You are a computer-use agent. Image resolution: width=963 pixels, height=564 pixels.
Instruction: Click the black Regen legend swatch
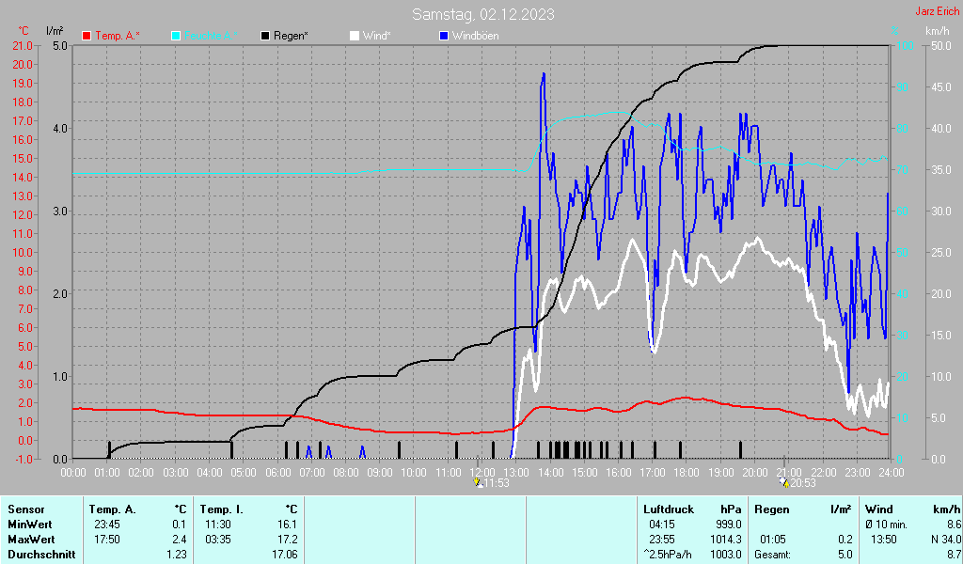266,36
